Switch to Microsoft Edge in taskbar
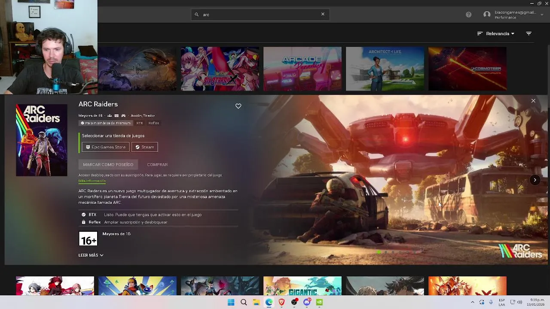This screenshot has height=309, width=550. click(x=269, y=302)
